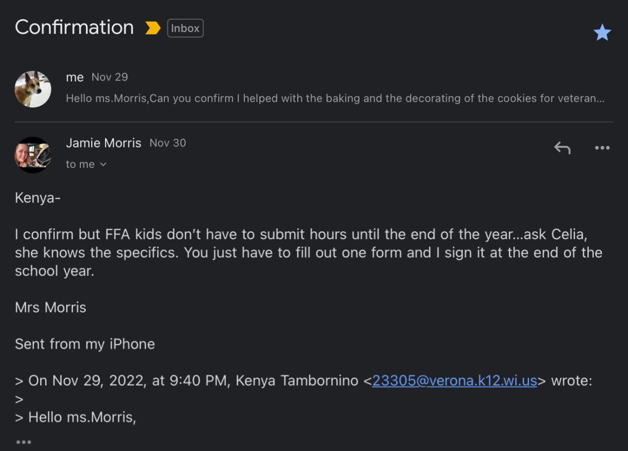Image resolution: width=628 pixels, height=451 pixels.
Task: Click the collapsed message preview text
Action: point(335,98)
